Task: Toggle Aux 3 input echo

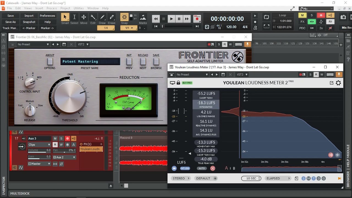Action: 73,139
